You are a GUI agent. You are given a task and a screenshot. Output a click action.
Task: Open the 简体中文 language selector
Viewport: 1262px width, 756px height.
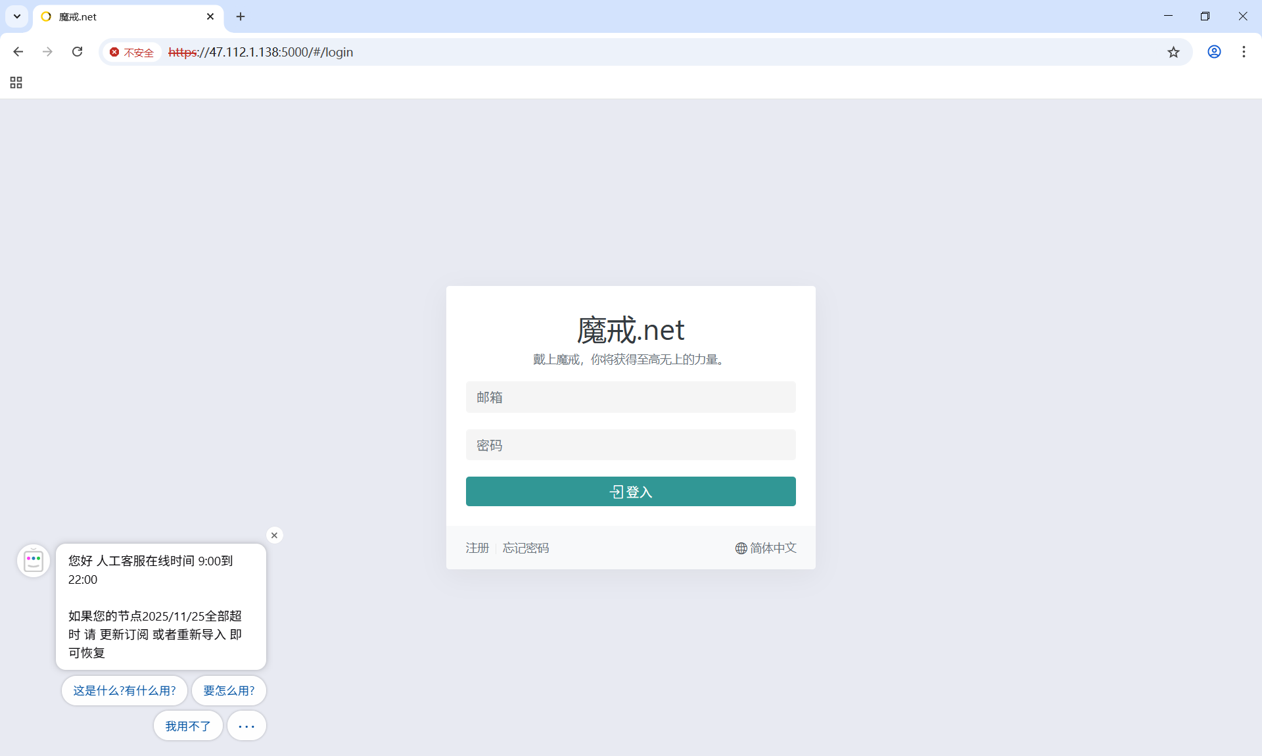[x=766, y=548]
